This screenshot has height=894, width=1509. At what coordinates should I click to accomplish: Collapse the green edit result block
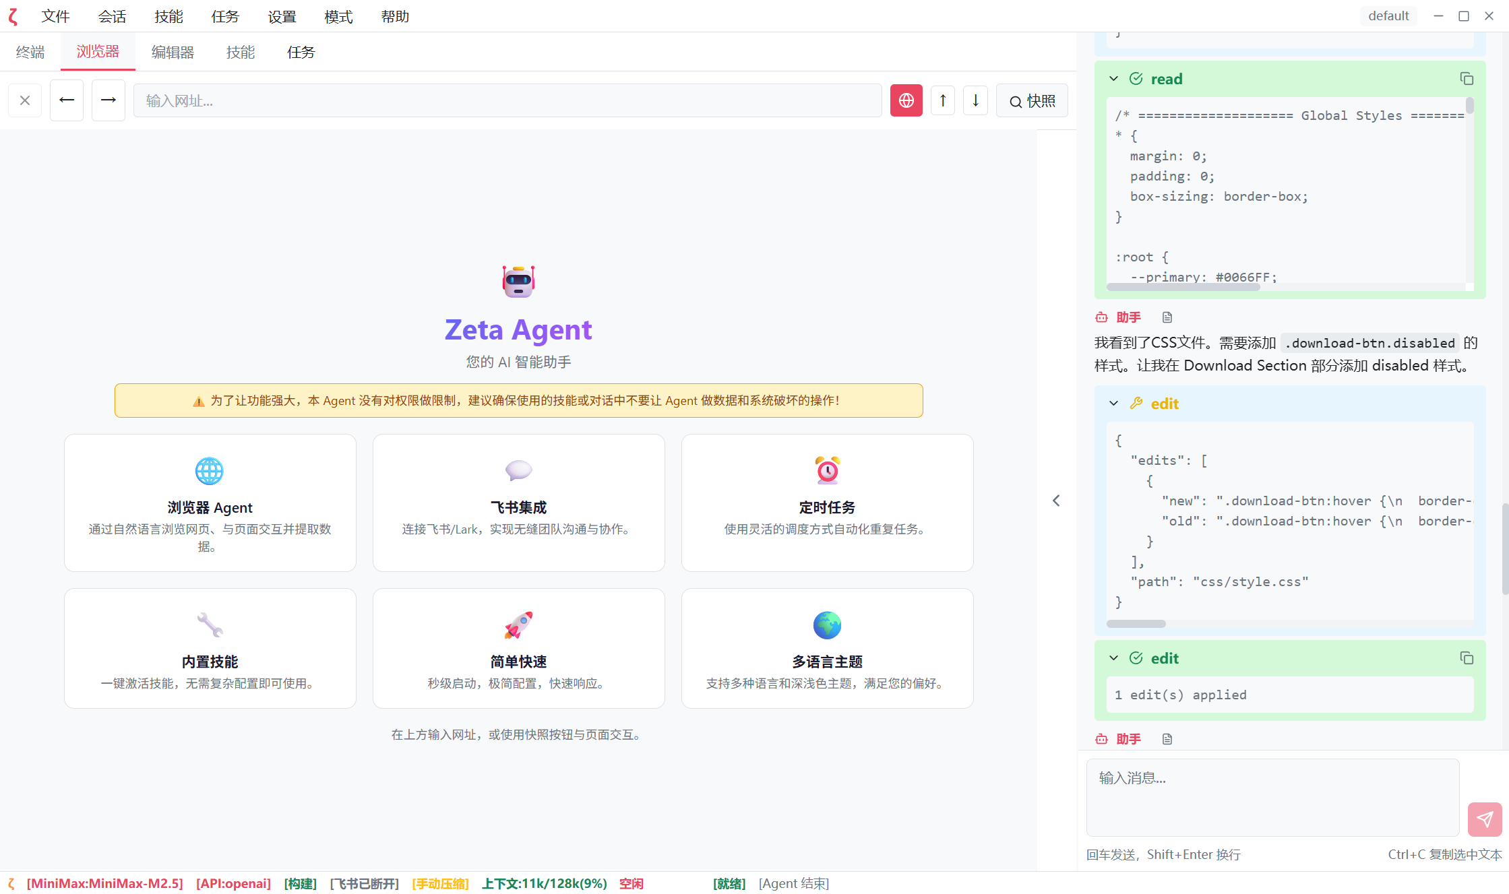[x=1113, y=658]
